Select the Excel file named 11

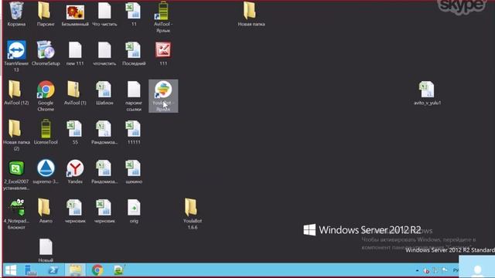[134, 14]
